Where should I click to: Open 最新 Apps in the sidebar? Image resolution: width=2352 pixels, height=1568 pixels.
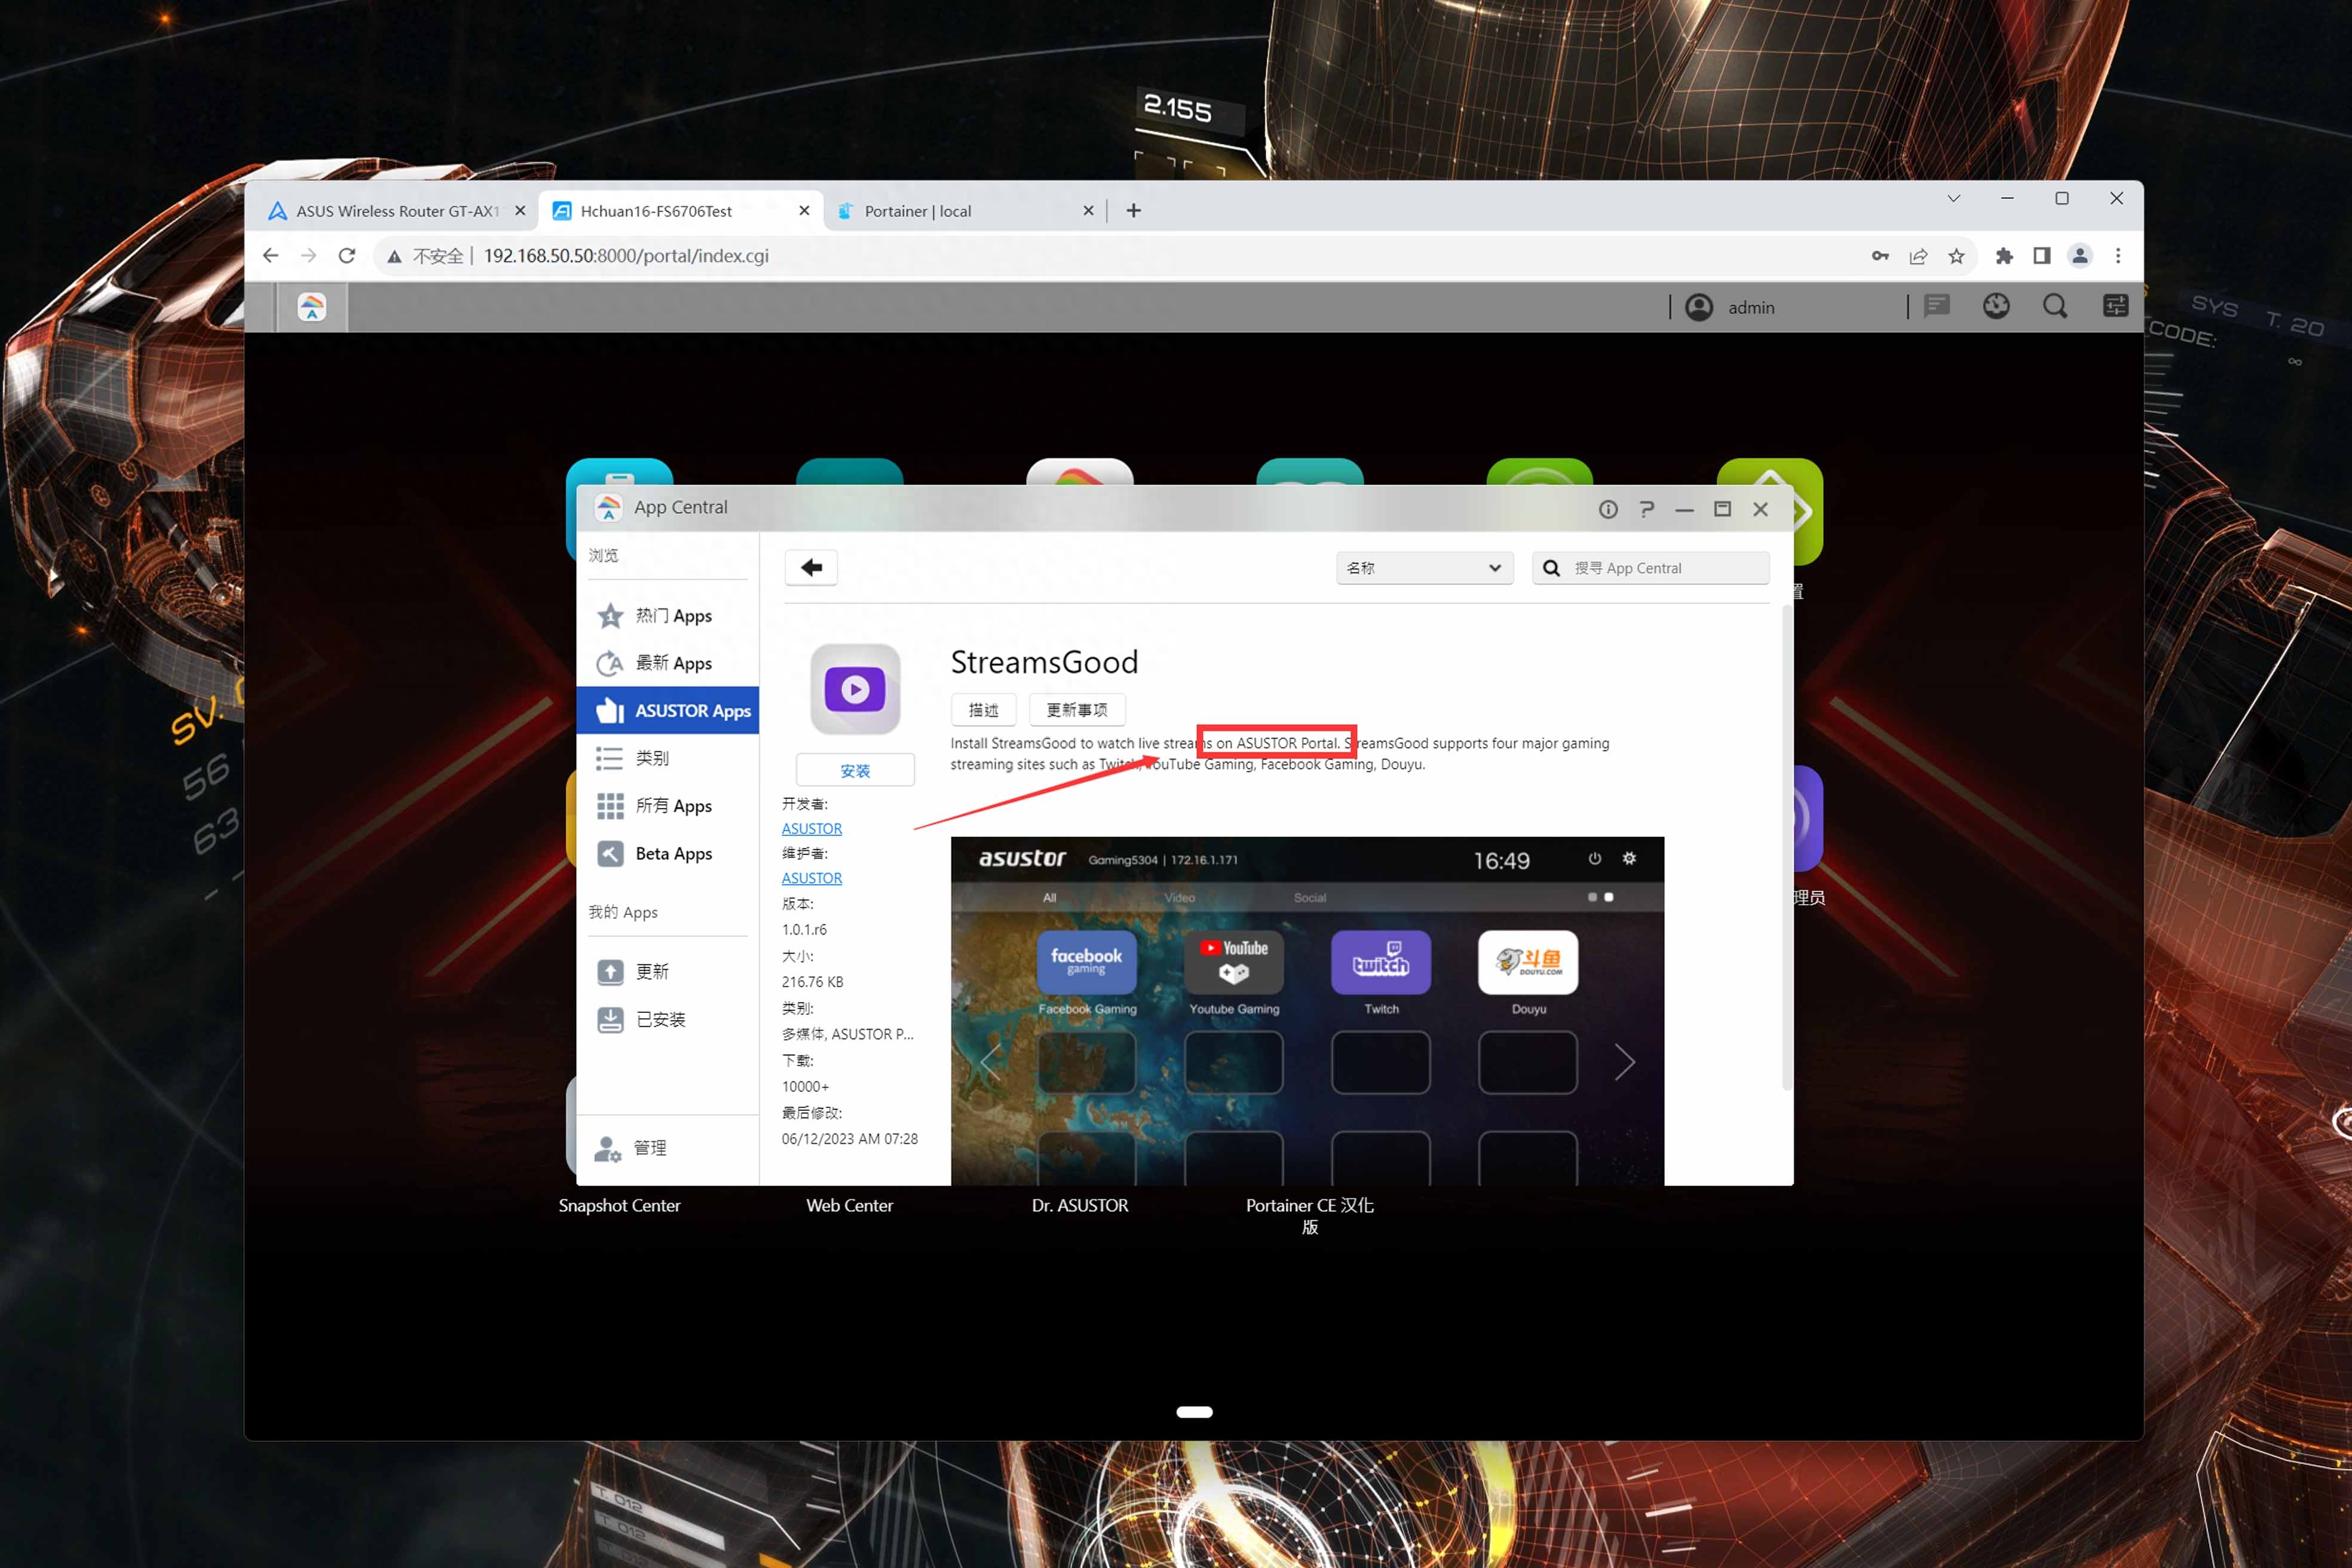click(667, 663)
